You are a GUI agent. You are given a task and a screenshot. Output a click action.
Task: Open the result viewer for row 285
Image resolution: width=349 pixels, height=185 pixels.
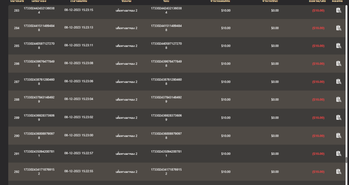tap(339, 46)
